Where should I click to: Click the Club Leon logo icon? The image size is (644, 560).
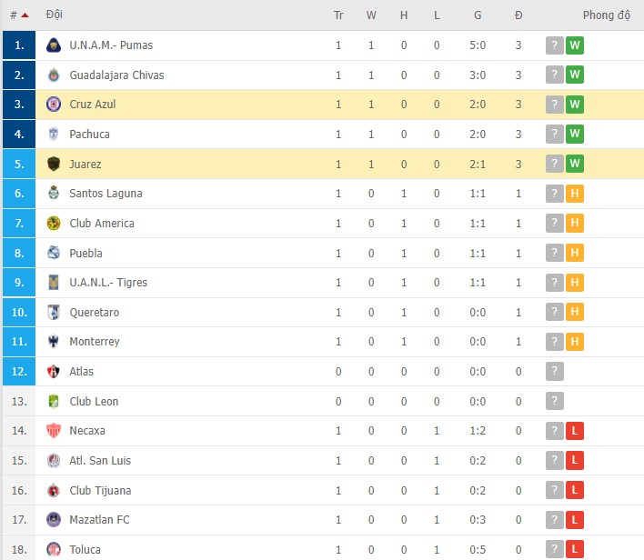(x=53, y=402)
